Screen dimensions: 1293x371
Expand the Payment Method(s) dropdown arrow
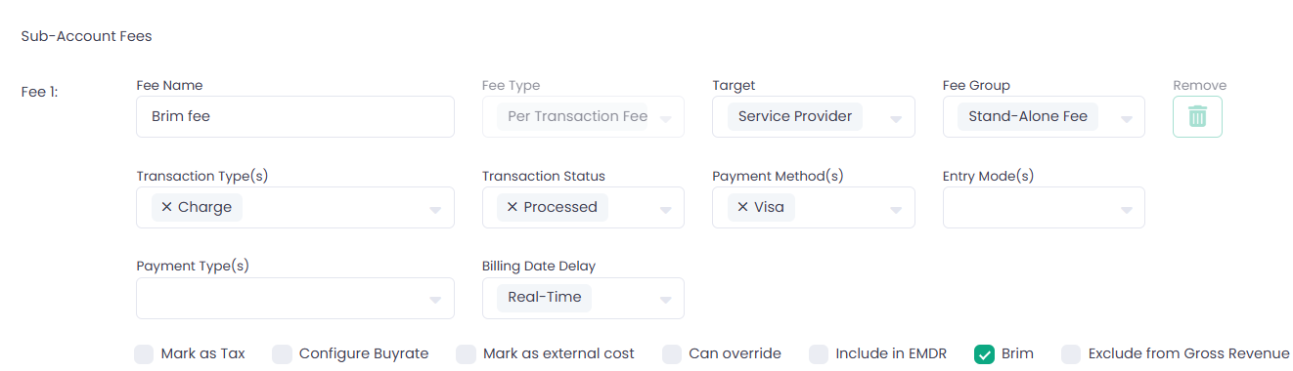pos(896,210)
